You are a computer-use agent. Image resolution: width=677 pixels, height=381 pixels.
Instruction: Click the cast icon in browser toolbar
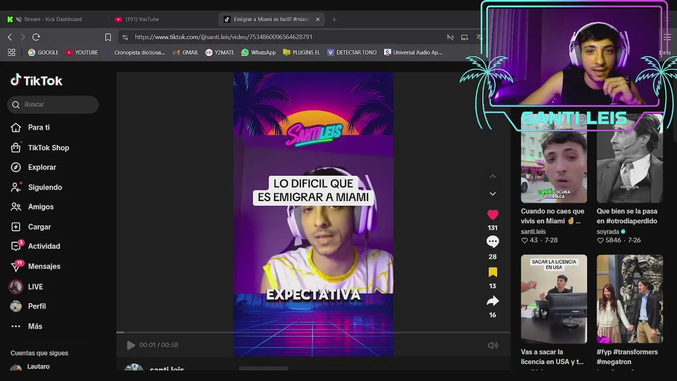point(464,37)
